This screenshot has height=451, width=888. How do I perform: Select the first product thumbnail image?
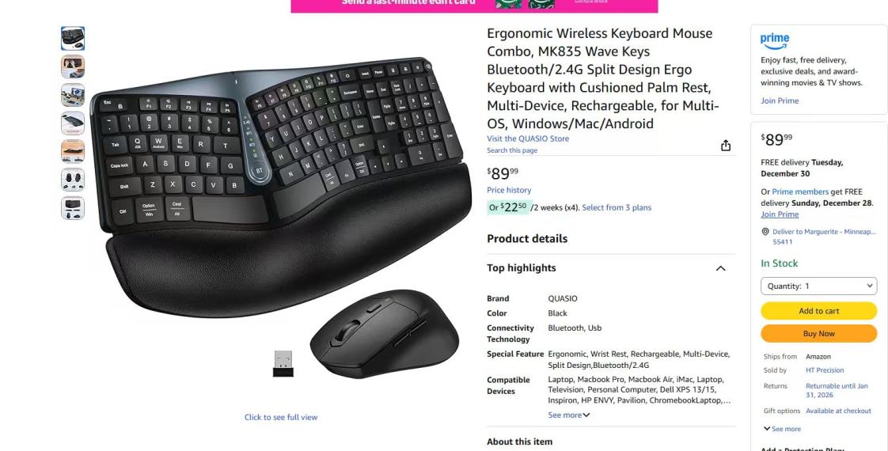[73, 39]
